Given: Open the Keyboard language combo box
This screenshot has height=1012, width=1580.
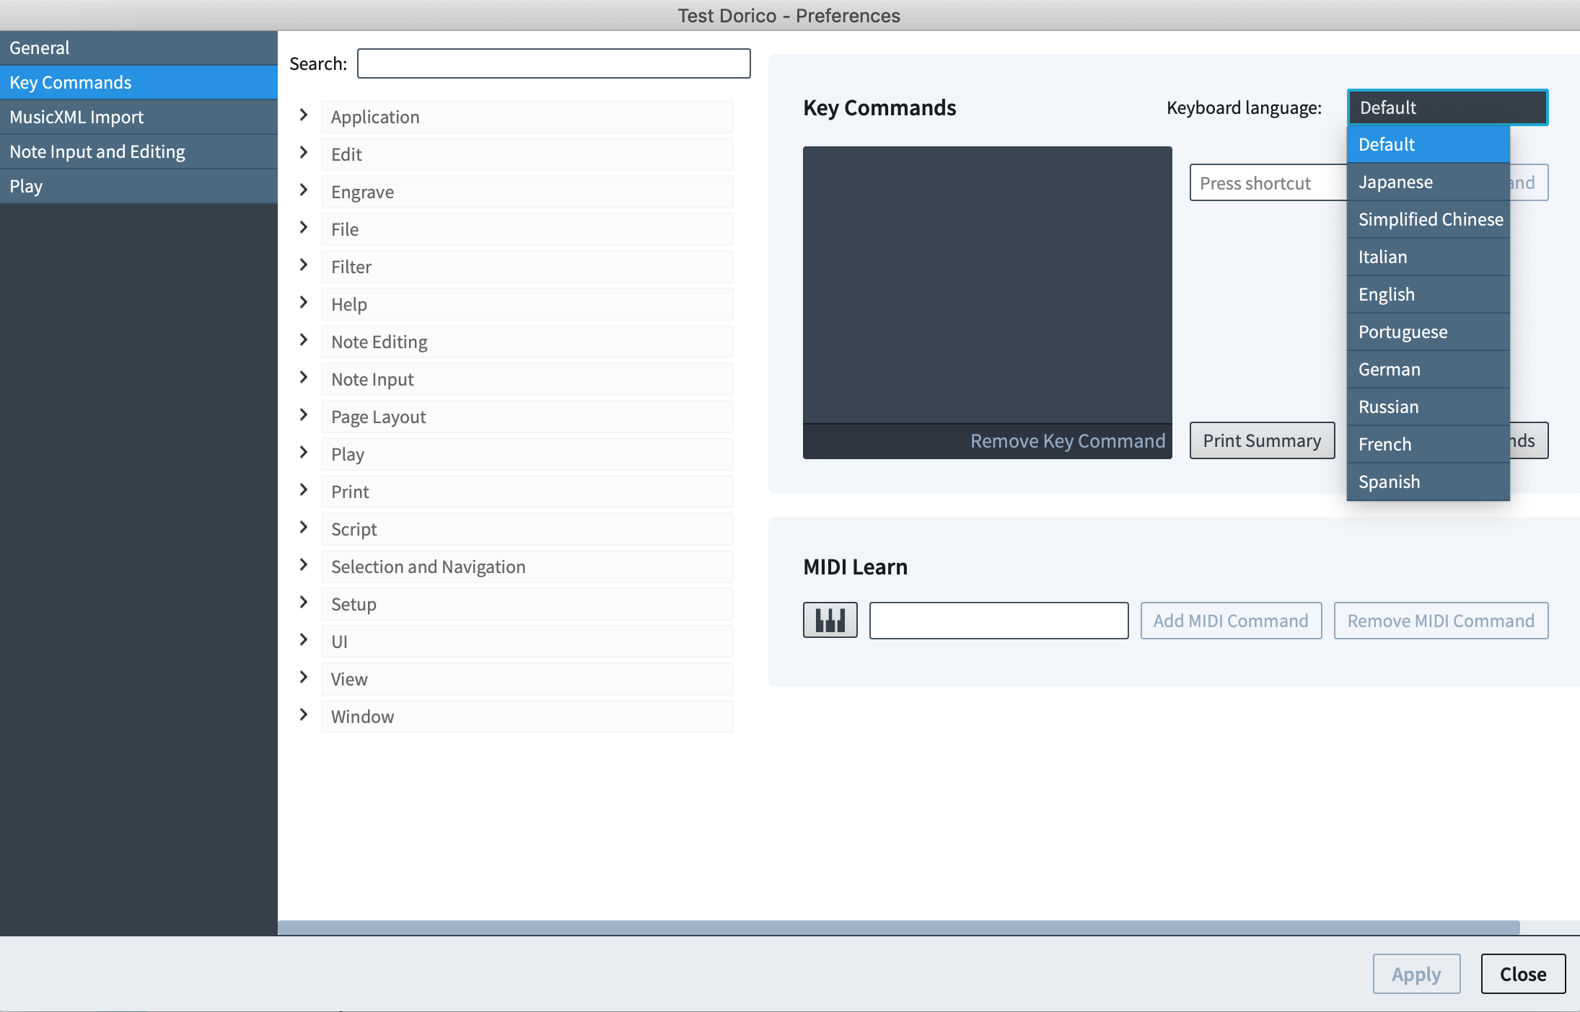Looking at the screenshot, I should point(1447,108).
